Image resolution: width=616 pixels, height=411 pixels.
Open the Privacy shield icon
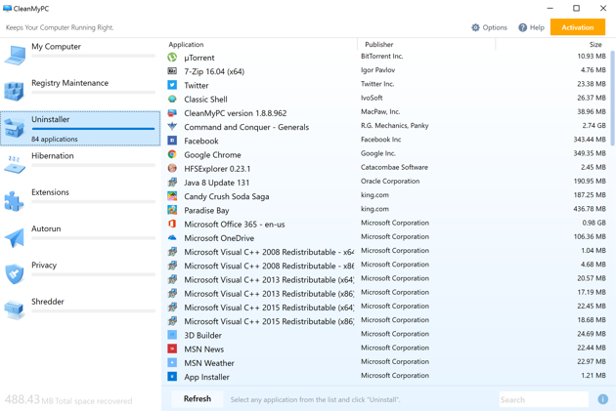(15, 273)
